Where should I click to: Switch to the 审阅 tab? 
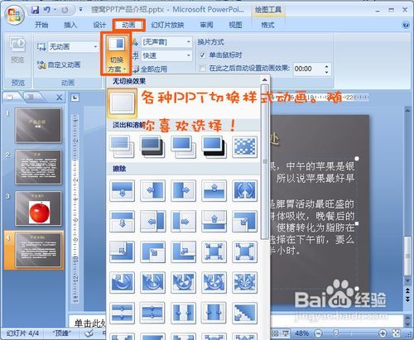(206, 25)
